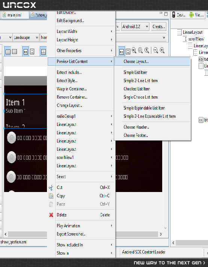Toggle the vertical layout columns icon
The width and height of the screenshot is (208, 267).
(x=8, y=52)
